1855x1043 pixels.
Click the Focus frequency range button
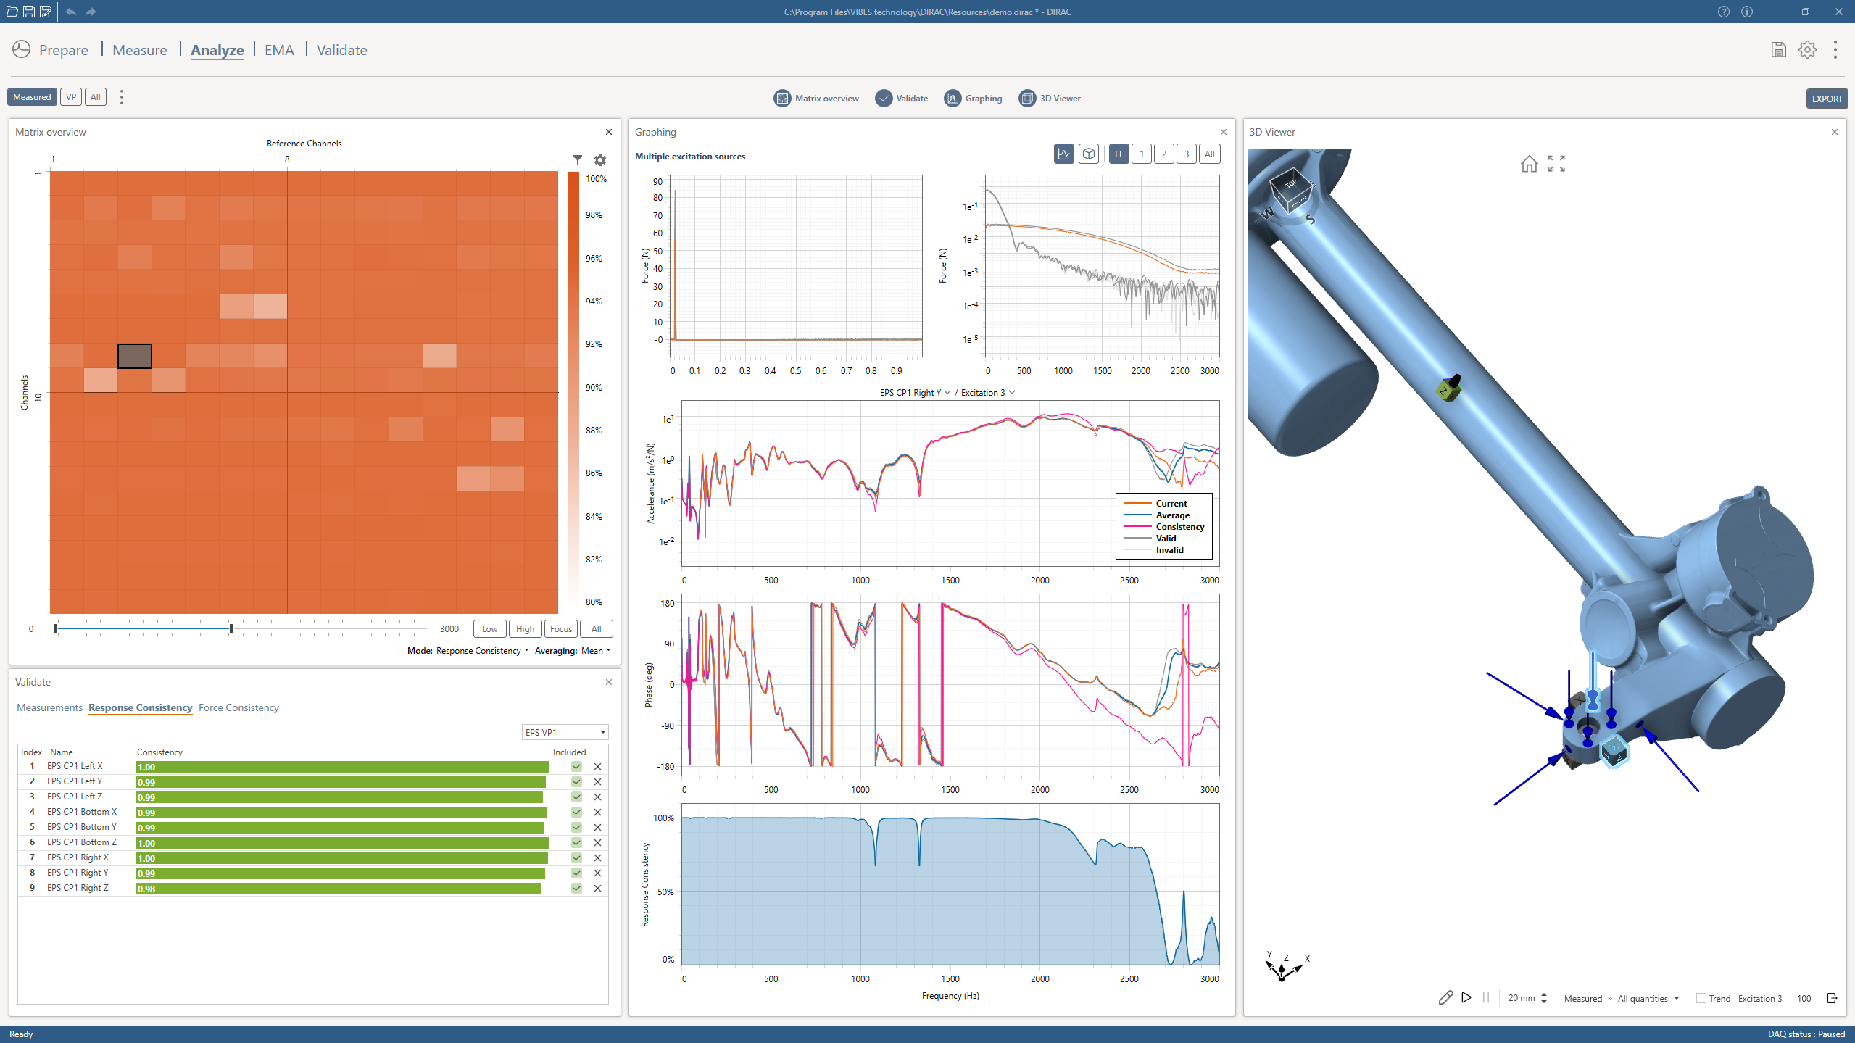coord(560,628)
